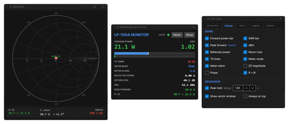This screenshot has height=124, width=289.
Task: Click the blue forward power bar
Action: pyautogui.click(x=131, y=53)
